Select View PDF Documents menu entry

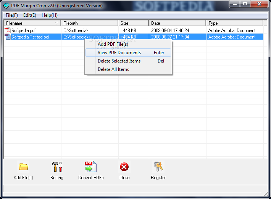pos(128,53)
